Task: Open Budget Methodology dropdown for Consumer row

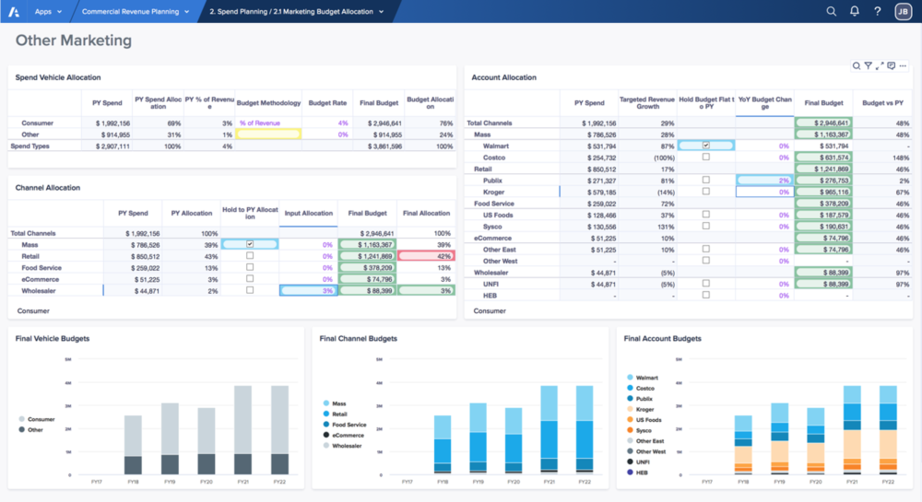Action: pyautogui.click(x=268, y=123)
